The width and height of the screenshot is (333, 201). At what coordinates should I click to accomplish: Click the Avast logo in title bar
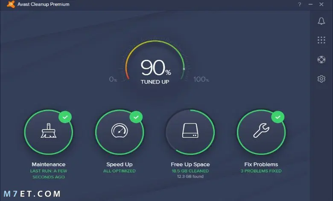(11, 4)
